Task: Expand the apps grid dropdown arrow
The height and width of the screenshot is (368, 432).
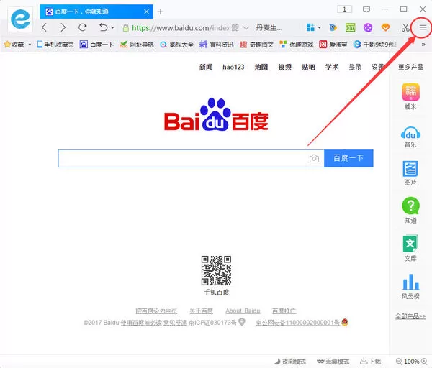Action: [319, 27]
